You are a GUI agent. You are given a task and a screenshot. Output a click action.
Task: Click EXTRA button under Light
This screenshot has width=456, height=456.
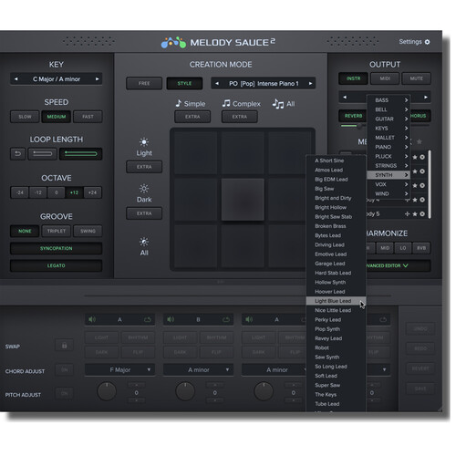click(x=144, y=167)
